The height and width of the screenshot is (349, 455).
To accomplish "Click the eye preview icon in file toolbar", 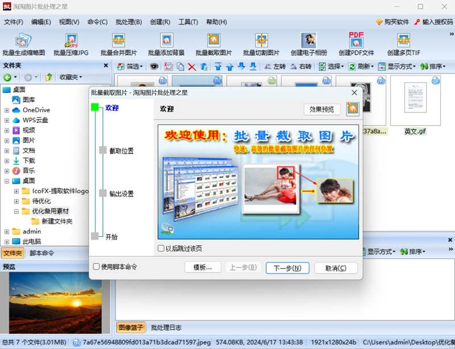I will click(154, 67).
